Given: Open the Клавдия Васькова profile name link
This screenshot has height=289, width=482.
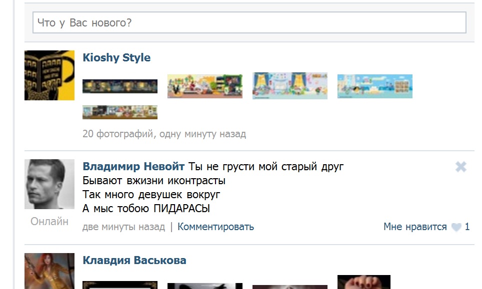Looking at the screenshot, I should click(134, 261).
